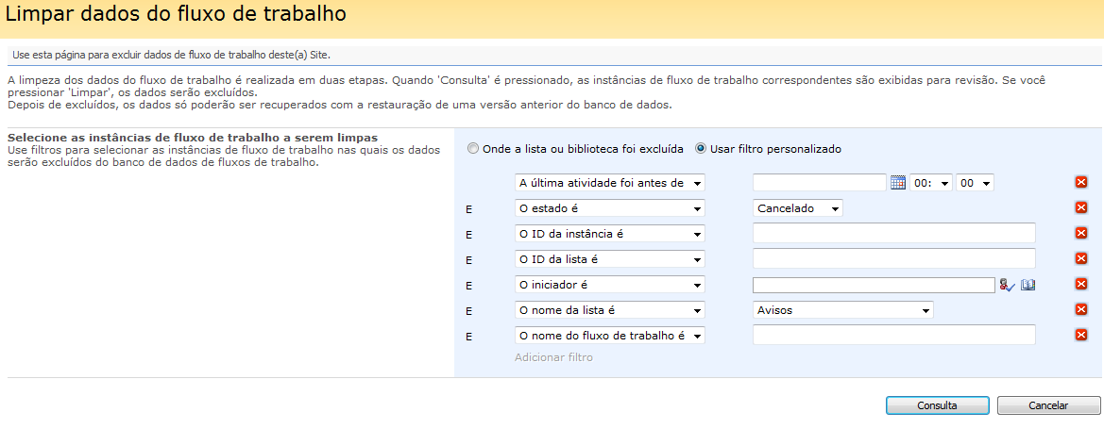
Task: Open the date picker calendar icon
Action: click(898, 183)
